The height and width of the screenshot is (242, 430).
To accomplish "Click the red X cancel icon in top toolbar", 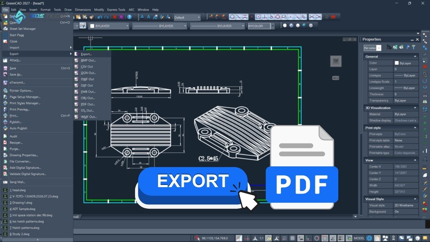I will coord(115,17).
